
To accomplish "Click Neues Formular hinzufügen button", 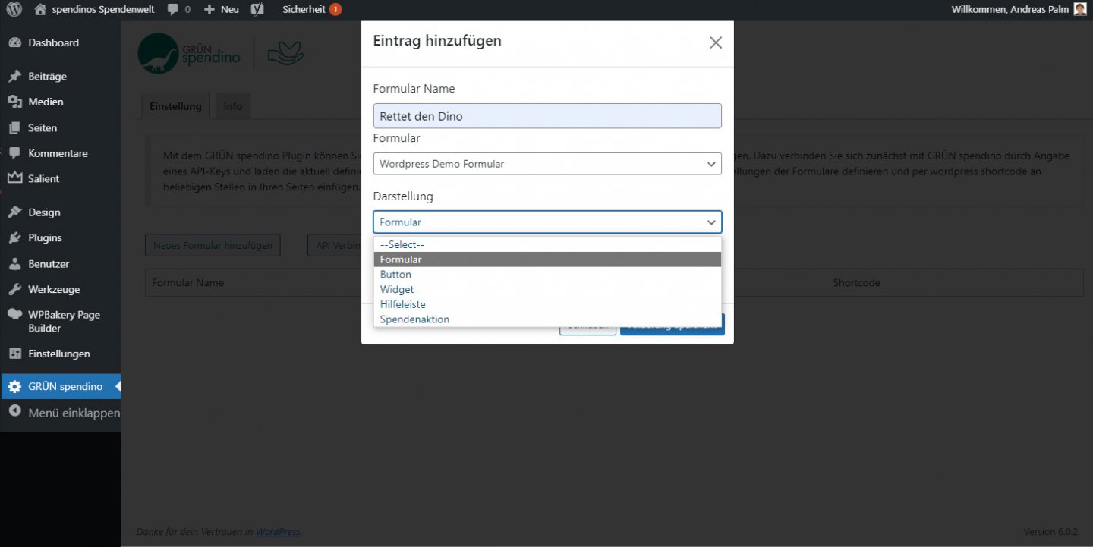I will click(x=213, y=245).
